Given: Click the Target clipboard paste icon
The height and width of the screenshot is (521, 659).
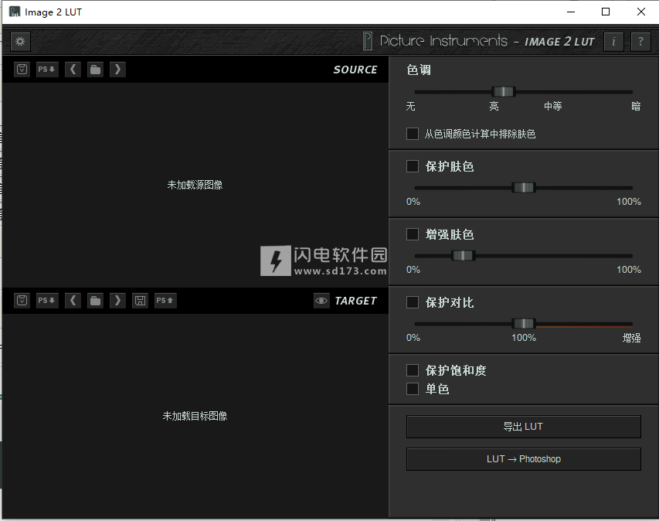Looking at the screenshot, I should tap(22, 300).
